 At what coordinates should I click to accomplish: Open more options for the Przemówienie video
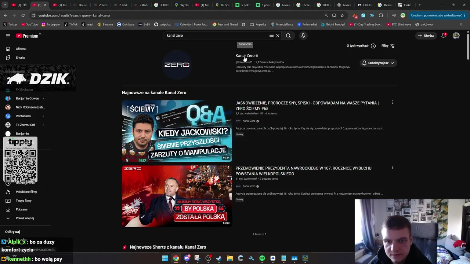point(393,168)
